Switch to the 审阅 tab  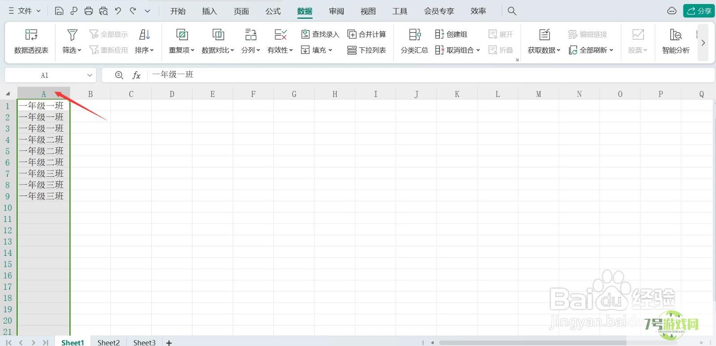click(x=337, y=11)
